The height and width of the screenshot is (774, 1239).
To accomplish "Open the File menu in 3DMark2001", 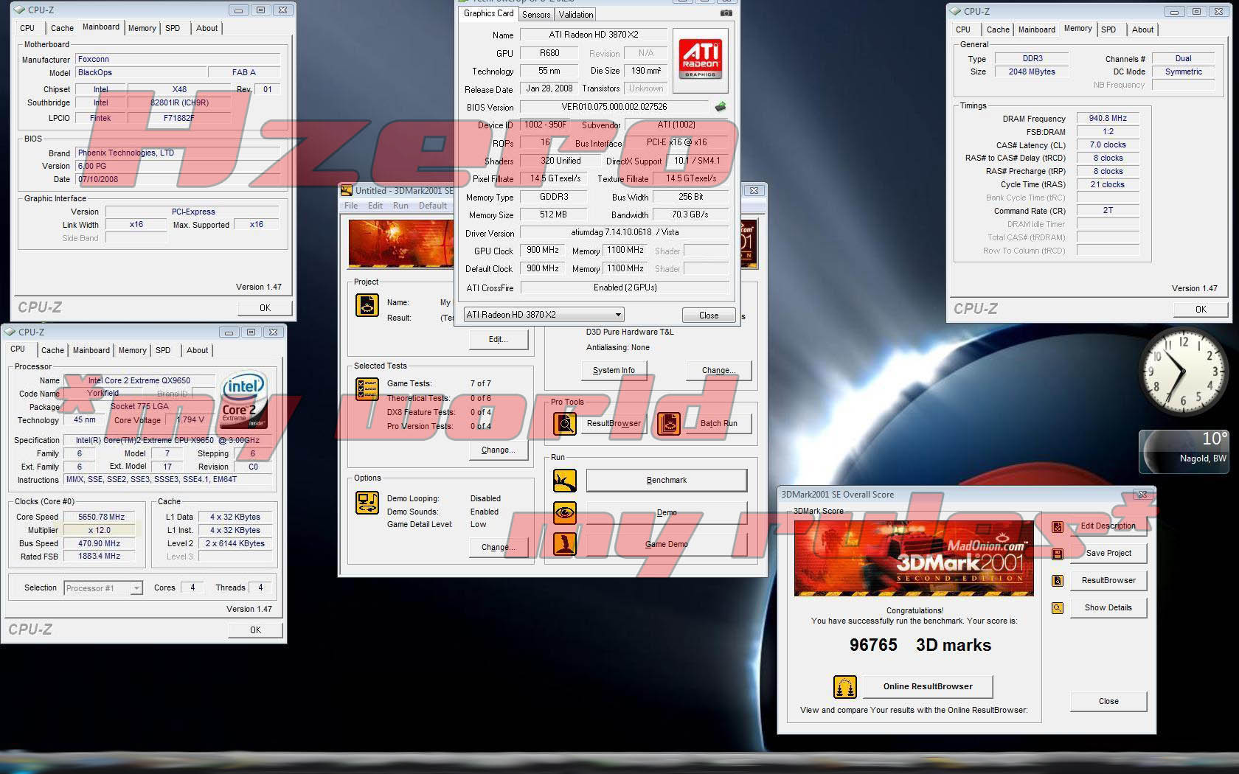I will [x=351, y=206].
